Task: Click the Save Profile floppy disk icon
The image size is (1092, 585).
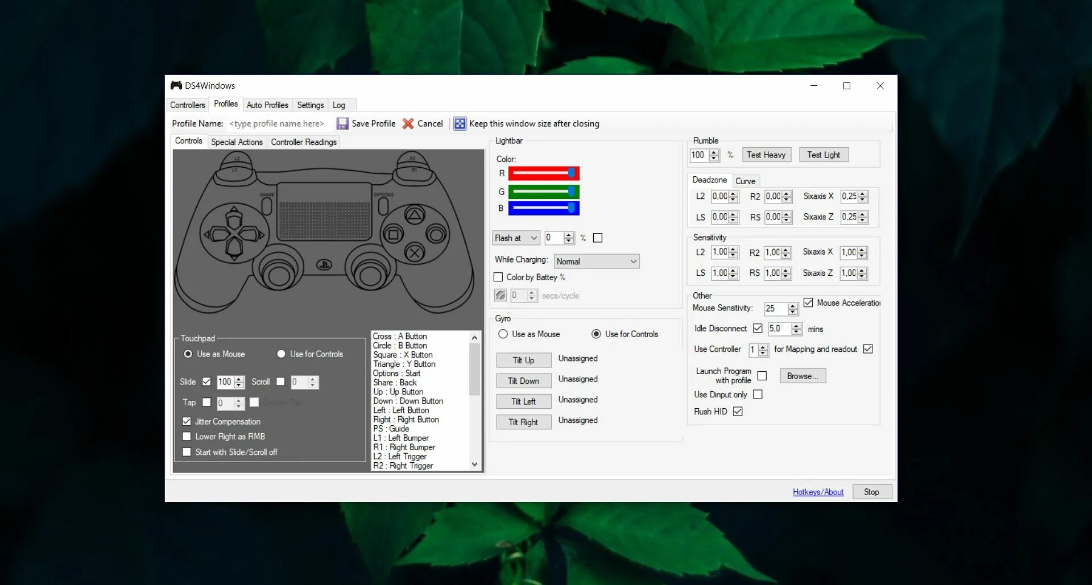Action: click(x=342, y=123)
